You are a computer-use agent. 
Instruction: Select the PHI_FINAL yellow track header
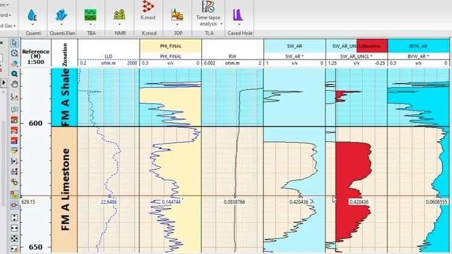point(170,46)
